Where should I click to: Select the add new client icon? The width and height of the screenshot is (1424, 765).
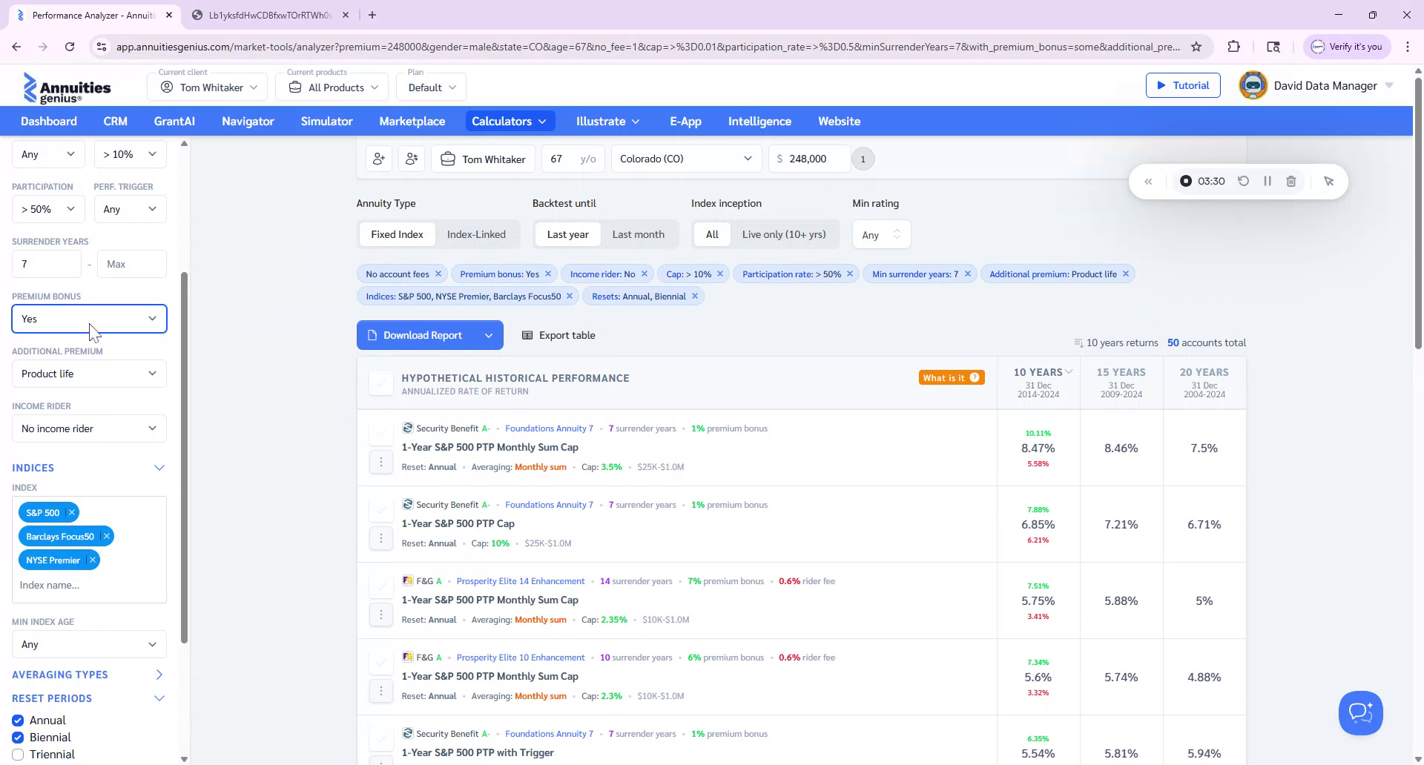[x=379, y=159]
